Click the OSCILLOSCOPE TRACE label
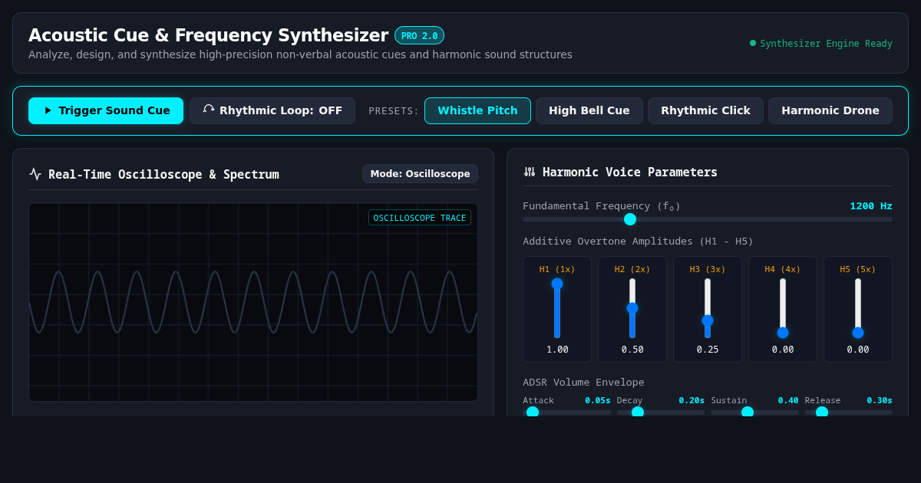 click(420, 218)
